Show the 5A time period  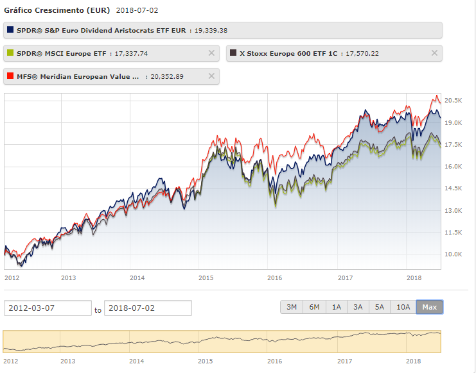tap(380, 307)
